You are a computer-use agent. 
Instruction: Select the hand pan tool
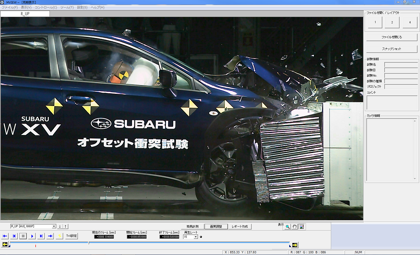[294, 227]
